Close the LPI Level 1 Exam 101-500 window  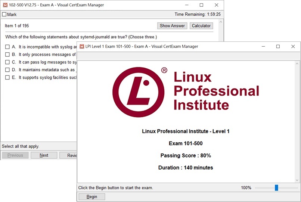coord(293,47)
